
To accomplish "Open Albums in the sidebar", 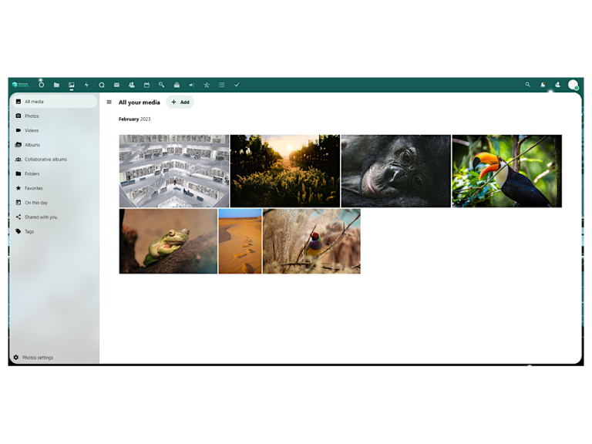I will [55, 145].
